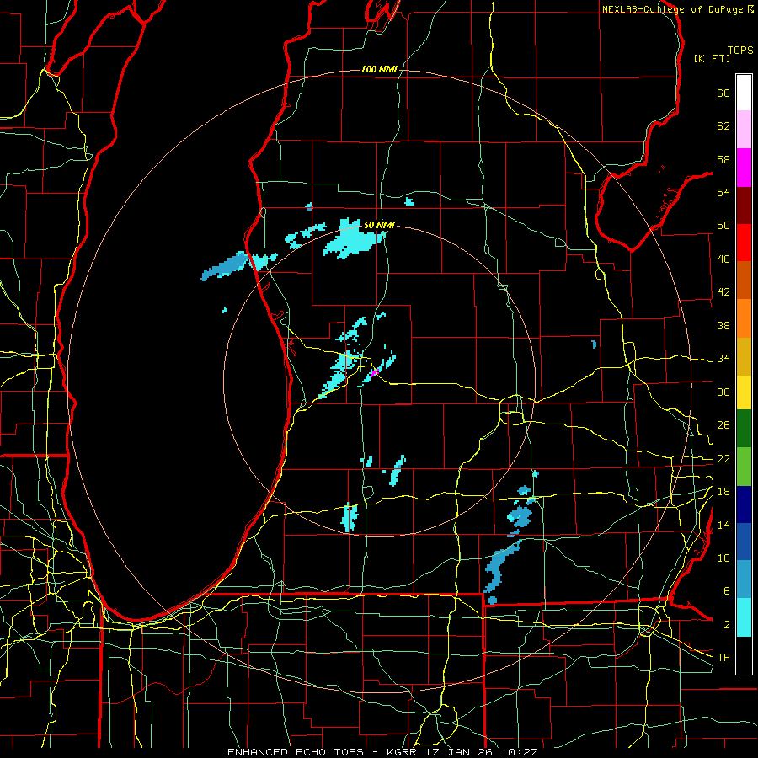Click the legend value "34"
Viewport: 758px width, 758px height.
(x=723, y=359)
